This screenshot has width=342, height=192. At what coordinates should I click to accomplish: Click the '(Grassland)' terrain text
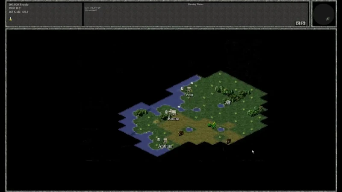point(91,10)
